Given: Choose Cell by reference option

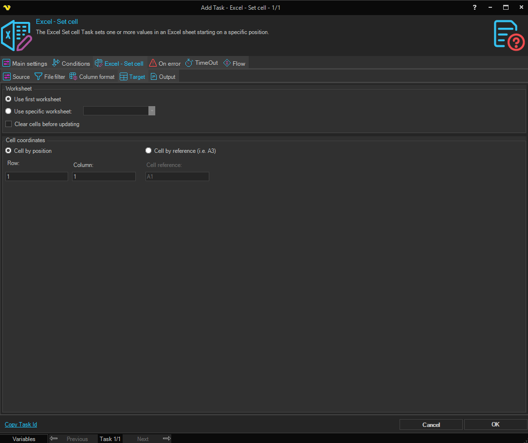Looking at the screenshot, I should tap(148, 151).
